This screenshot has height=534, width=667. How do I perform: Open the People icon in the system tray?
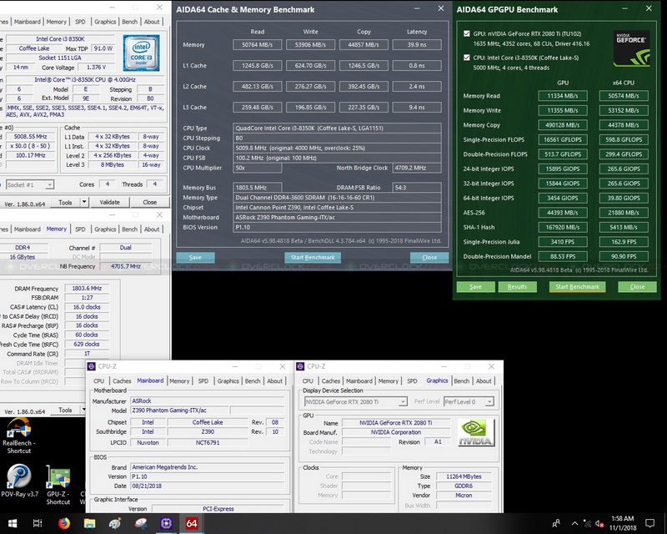[556, 523]
